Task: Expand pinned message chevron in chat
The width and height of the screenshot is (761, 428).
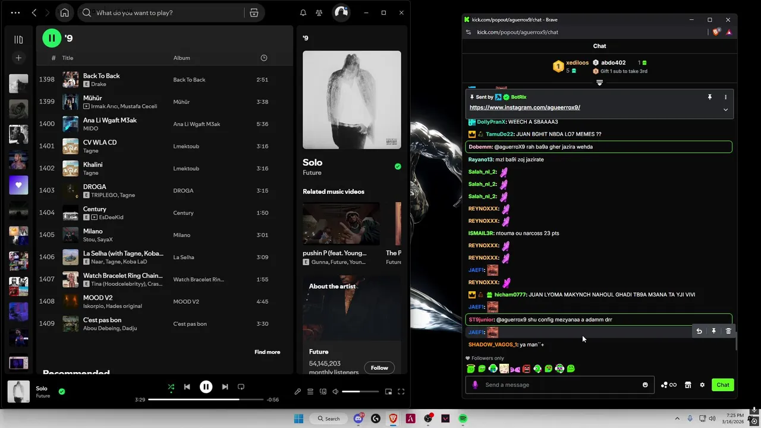Action: point(725,109)
